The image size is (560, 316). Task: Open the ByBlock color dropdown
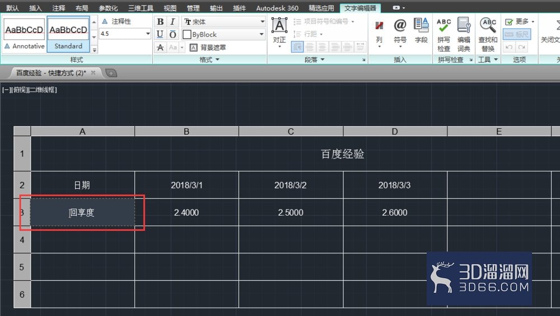pos(262,34)
